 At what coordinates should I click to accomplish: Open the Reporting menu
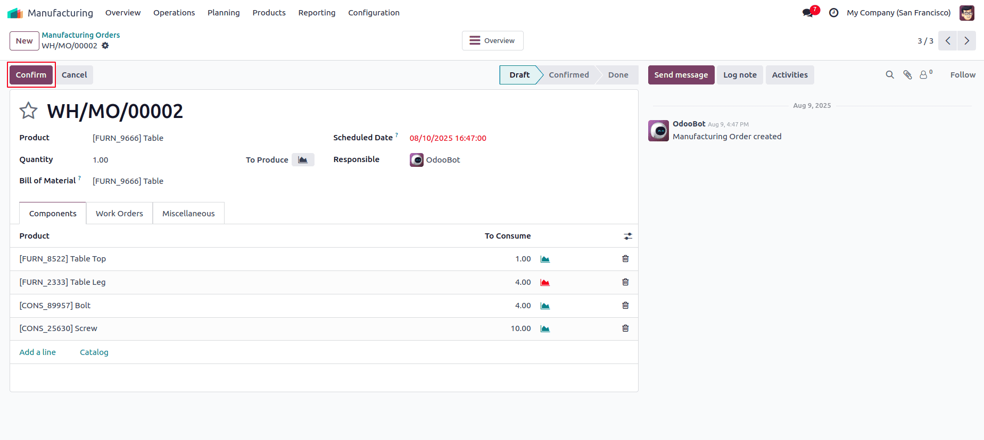pos(317,13)
